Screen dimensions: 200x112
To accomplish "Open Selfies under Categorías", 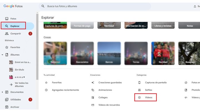I will click(x=148, y=90).
